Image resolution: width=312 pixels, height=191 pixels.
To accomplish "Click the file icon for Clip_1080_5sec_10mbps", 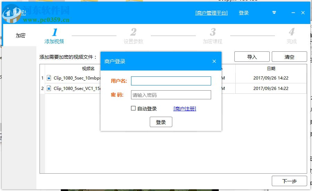I will tap(49, 78).
